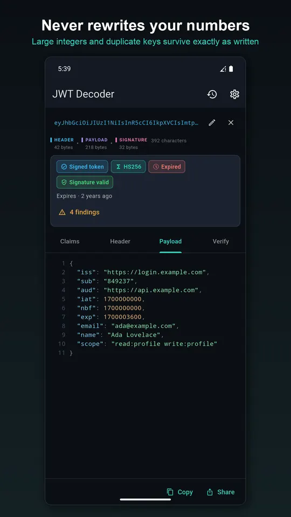This screenshot has height=517, width=291.
Task: Edit the token with the pencil icon
Action: tap(212, 123)
